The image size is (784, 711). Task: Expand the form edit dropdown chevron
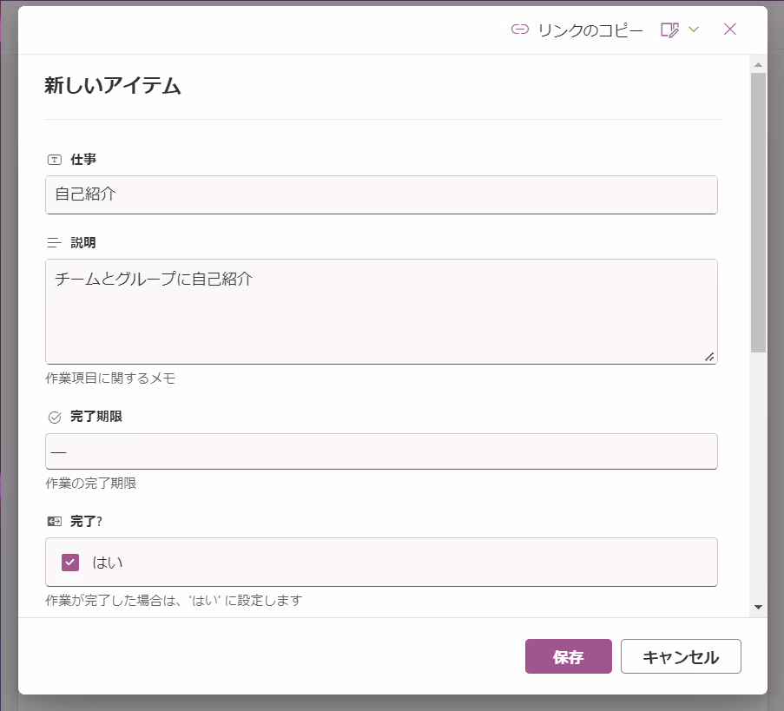tap(694, 30)
